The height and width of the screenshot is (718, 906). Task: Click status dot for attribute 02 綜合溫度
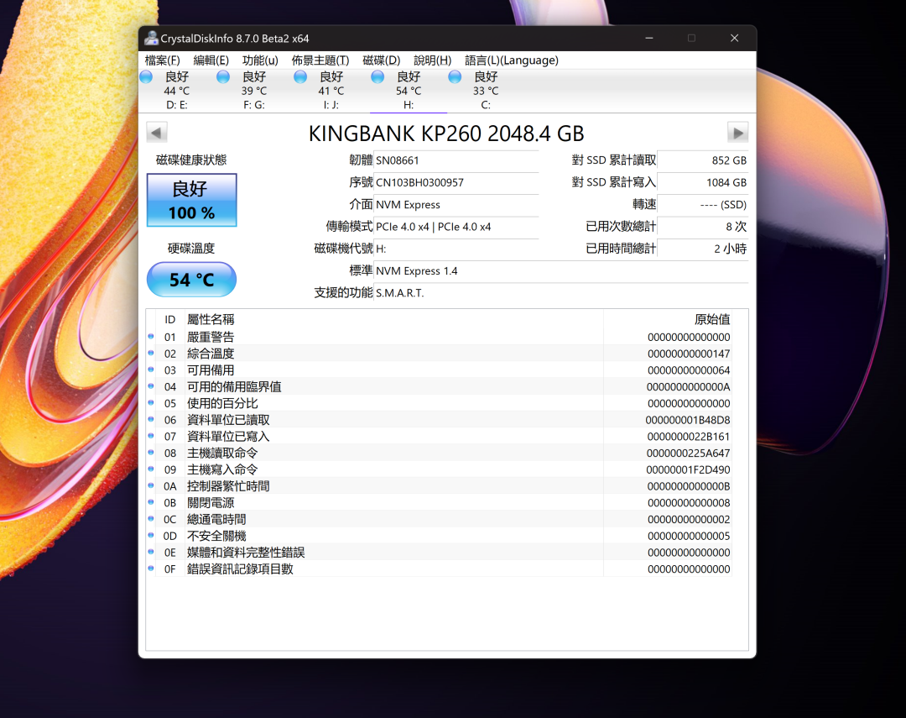tap(151, 353)
